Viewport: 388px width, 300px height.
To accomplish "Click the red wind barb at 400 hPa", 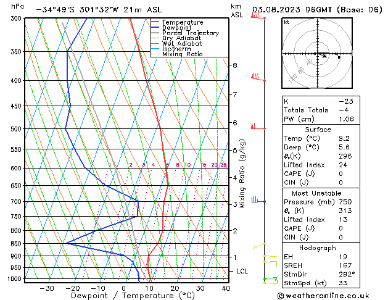I will click(x=258, y=77).
